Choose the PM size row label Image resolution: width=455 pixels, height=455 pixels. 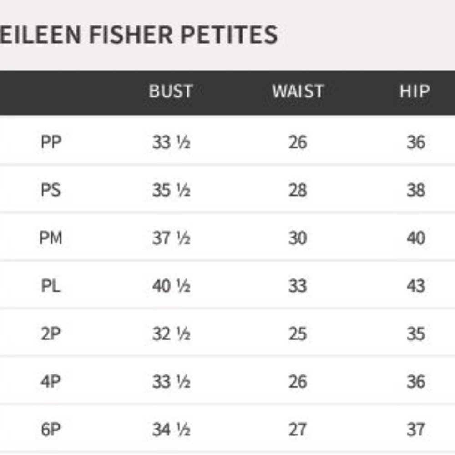(x=51, y=238)
